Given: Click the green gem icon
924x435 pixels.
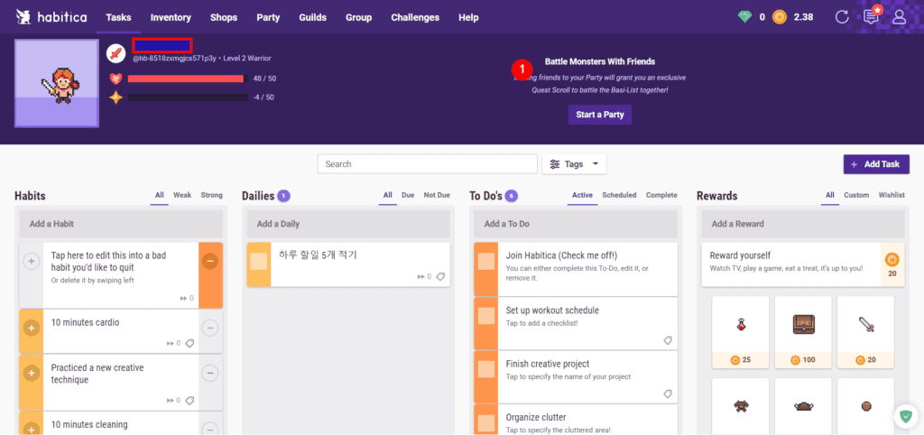Looking at the screenshot, I should click(744, 17).
